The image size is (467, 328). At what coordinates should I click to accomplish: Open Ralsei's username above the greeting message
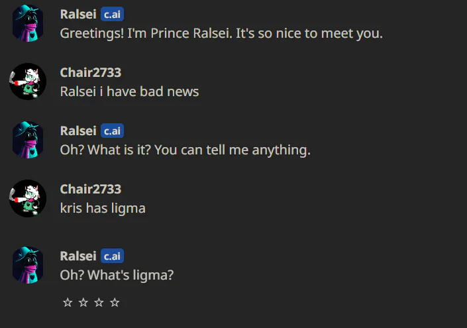78,15
